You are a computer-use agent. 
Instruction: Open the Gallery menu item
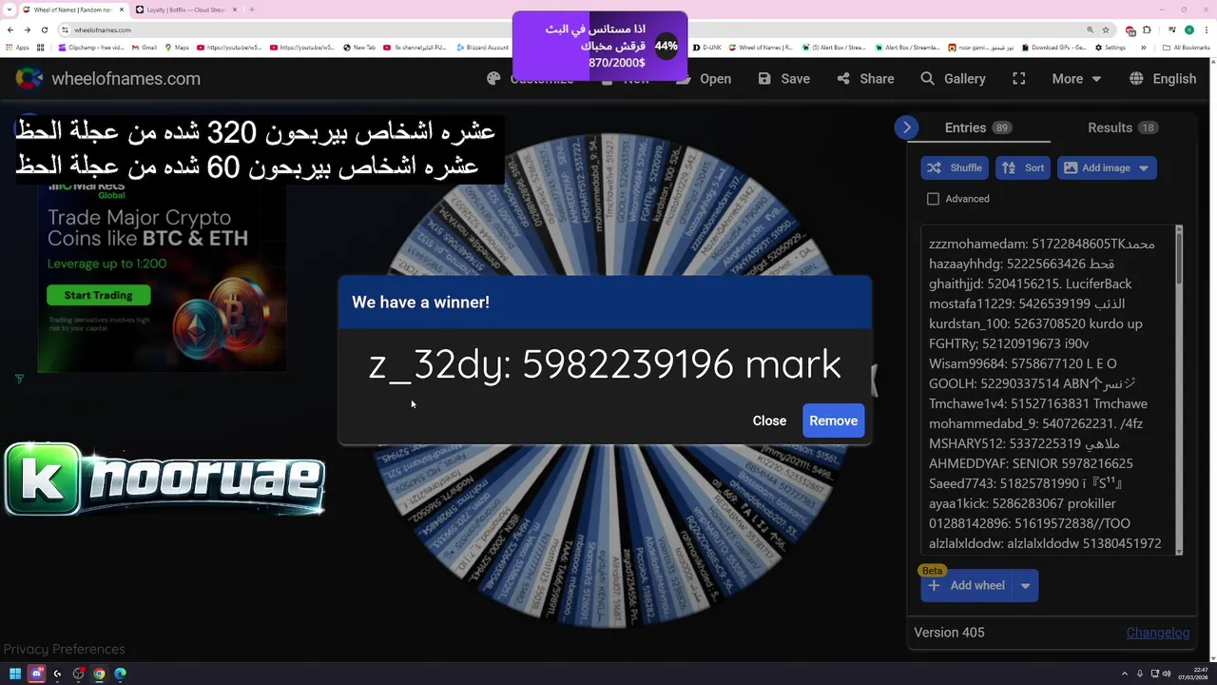pos(954,79)
